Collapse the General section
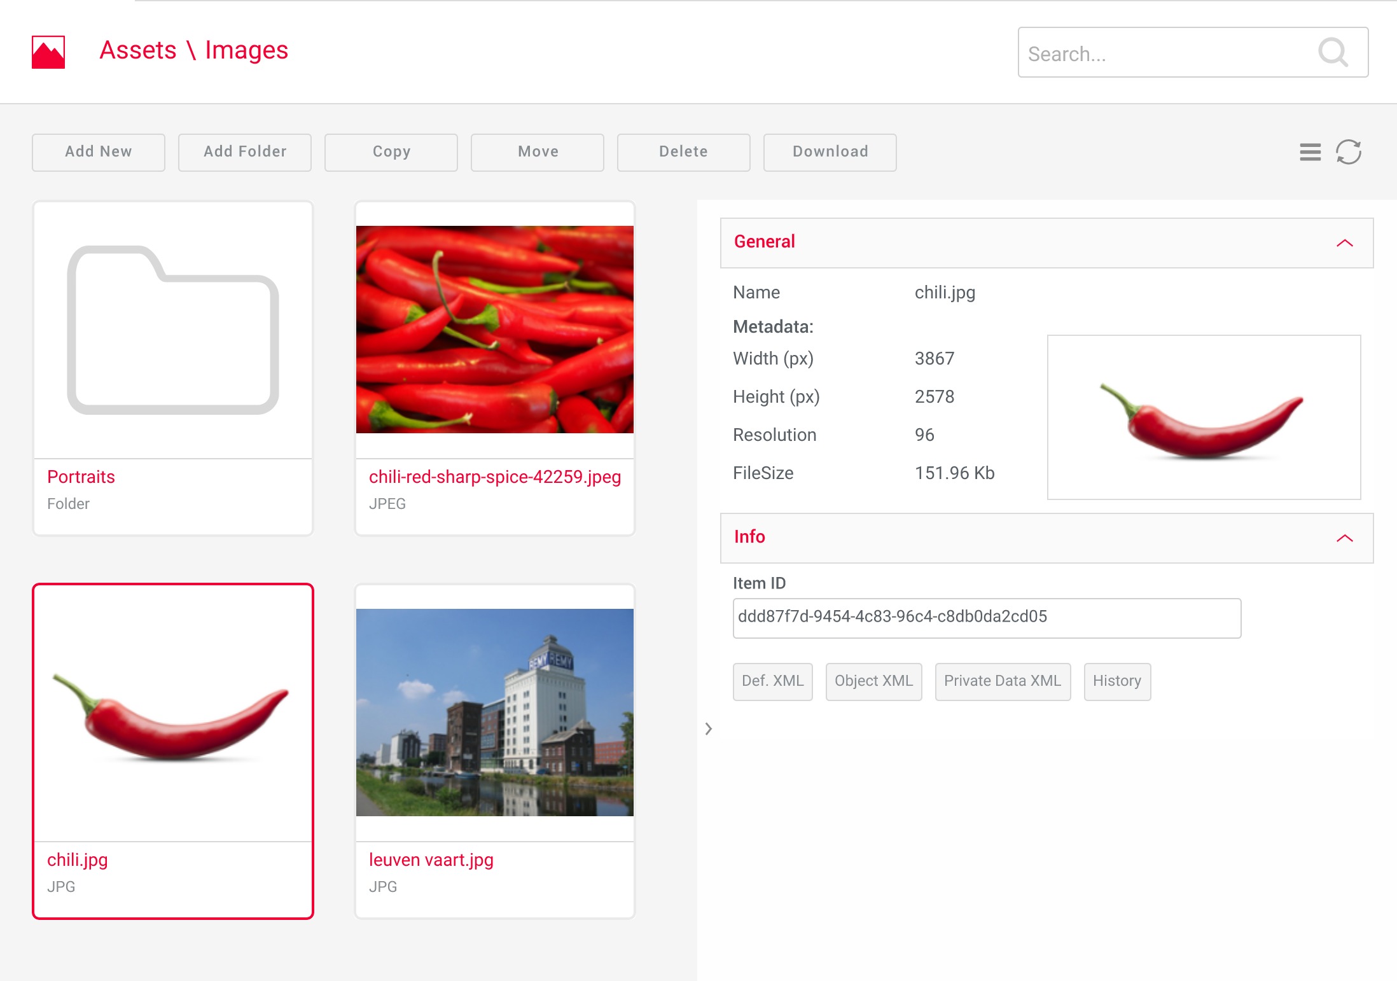The image size is (1397, 981). [x=1345, y=243]
